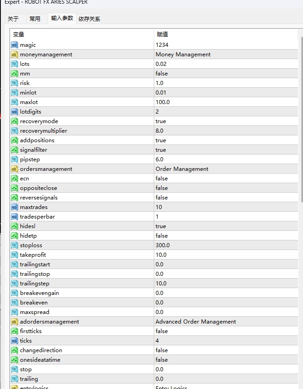The image size is (303, 389).
Task: Click the true value for addpositions
Action: (x=161, y=140)
